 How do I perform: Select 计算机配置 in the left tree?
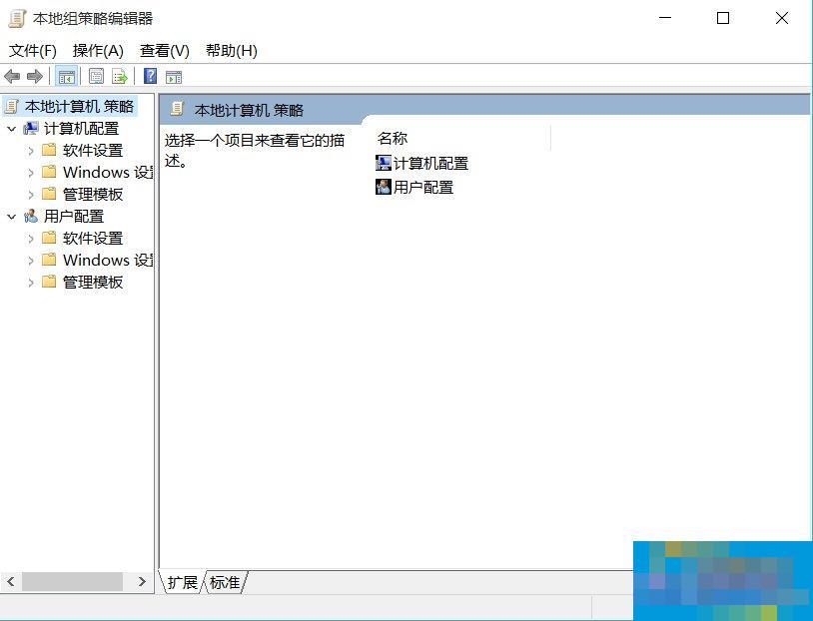(x=81, y=128)
